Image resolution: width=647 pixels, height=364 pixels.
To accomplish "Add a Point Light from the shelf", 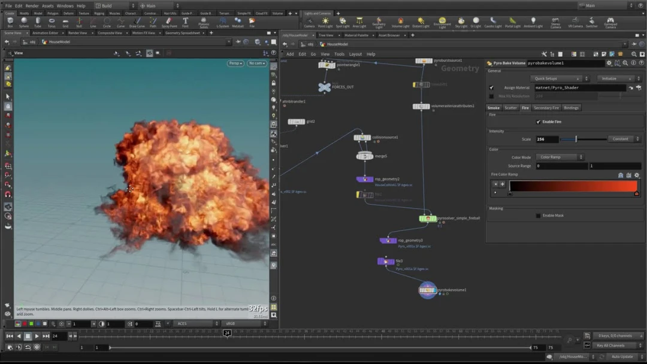I will (x=325, y=22).
